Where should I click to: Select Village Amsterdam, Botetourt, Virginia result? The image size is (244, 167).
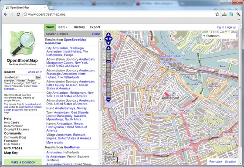pos(69,136)
